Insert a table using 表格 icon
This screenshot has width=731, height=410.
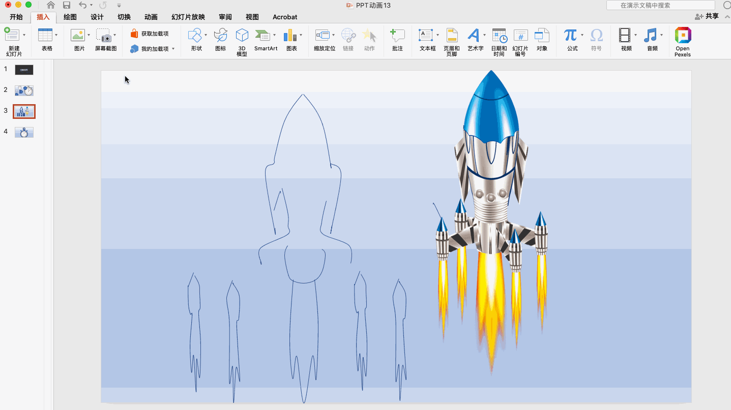[45, 35]
